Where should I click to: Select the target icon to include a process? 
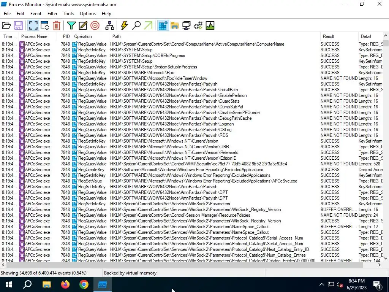(95, 25)
